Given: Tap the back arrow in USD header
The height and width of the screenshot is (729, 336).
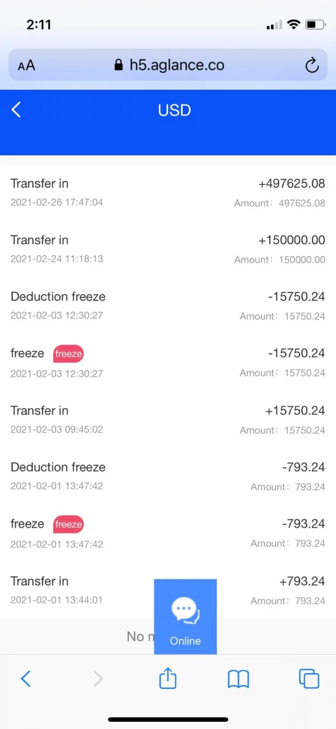Looking at the screenshot, I should pyautogui.click(x=16, y=110).
